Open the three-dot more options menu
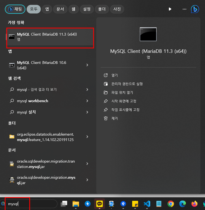Image resolution: width=205 pixels, height=210 pixels. coord(184,9)
